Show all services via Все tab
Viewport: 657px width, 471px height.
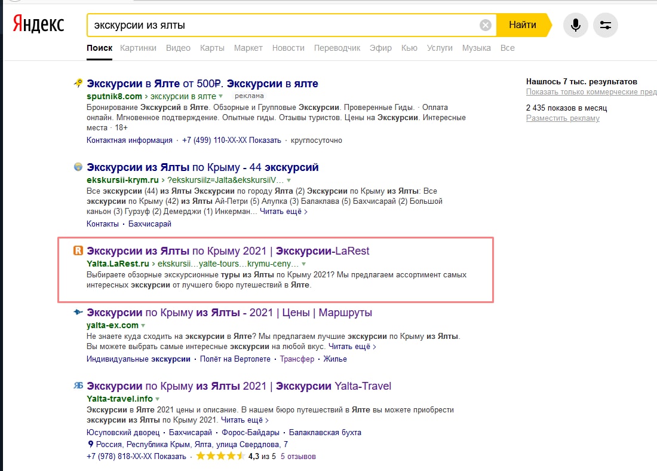tap(508, 48)
